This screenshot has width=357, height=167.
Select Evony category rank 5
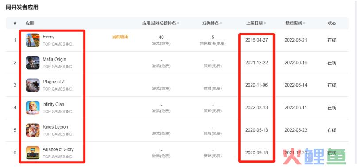[x=213, y=37]
